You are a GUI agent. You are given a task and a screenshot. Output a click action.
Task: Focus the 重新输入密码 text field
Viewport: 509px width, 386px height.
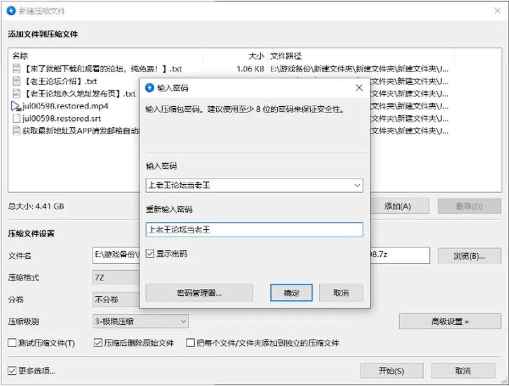(254, 229)
